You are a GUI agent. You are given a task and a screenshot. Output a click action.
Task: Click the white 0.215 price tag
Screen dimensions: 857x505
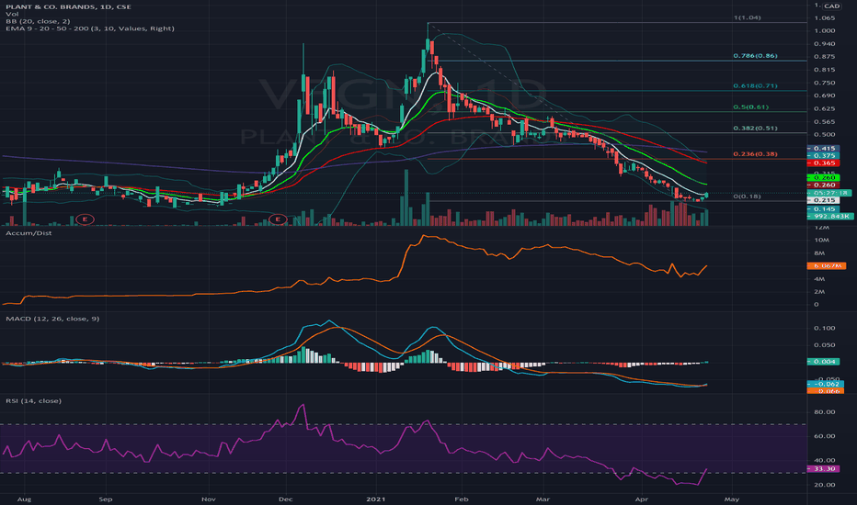(x=824, y=200)
